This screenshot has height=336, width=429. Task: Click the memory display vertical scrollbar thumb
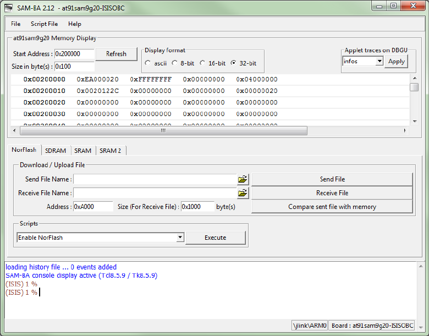[x=415, y=87]
